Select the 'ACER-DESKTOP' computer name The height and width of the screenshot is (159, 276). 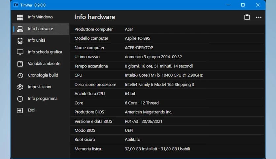pyautogui.click(x=139, y=48)
